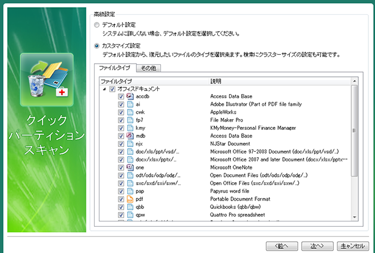This screenshot has height=253, width=375.
Task: Click the orange pdf file icon
Action: click(x=130, y=199)
